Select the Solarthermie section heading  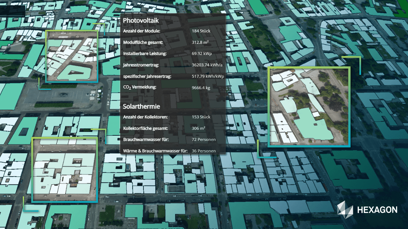tap(141, 106)
